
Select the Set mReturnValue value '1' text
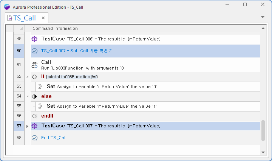coord(102,106)
